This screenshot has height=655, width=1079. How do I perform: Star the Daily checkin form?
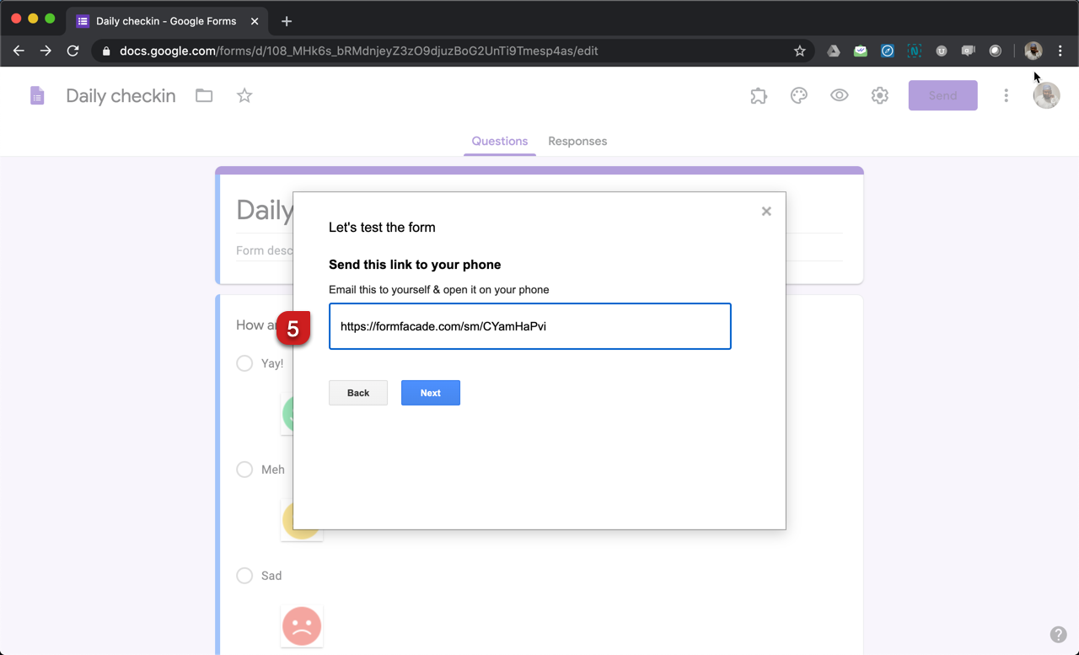click(244, 96)
